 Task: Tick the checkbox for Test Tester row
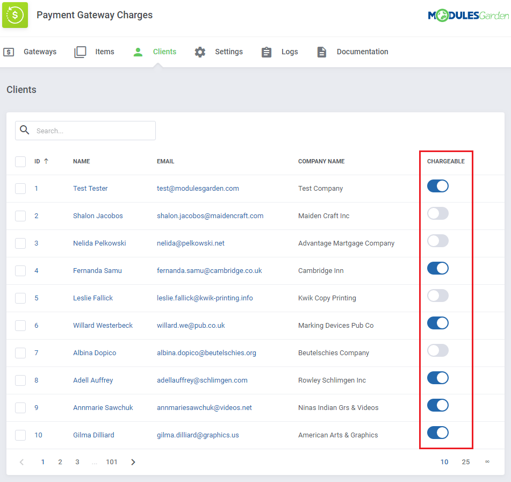(20, 189)
